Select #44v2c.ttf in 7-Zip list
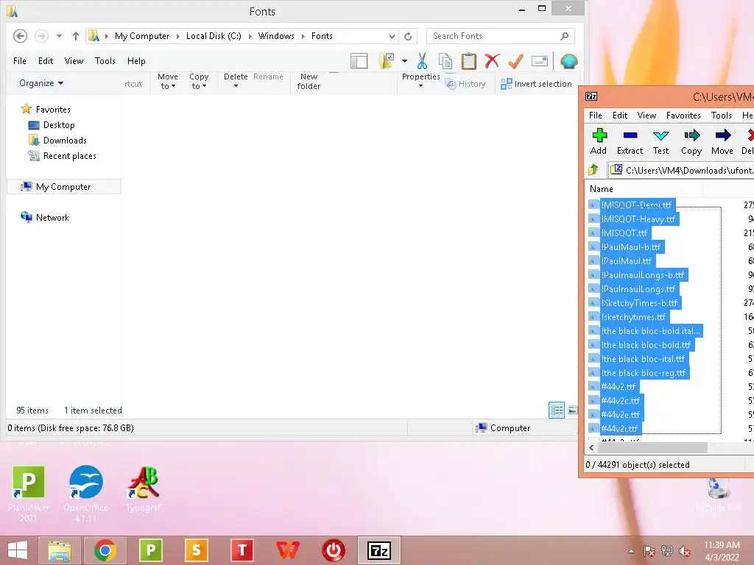 pyautogui.click(x=620, y=401)
